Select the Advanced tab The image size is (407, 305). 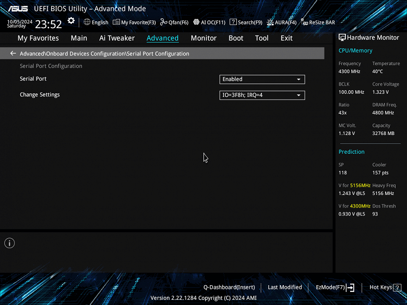162,38
